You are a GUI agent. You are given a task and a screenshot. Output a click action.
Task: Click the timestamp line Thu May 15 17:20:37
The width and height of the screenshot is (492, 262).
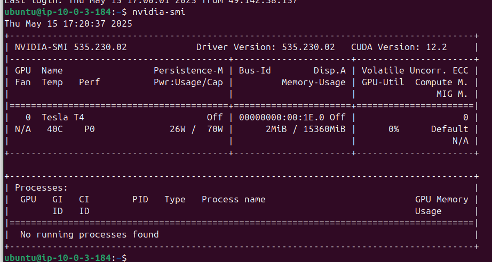(68, 23)
